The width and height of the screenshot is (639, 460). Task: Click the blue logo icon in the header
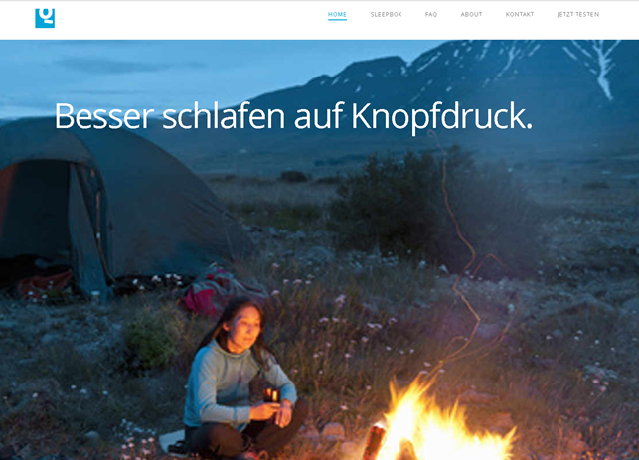45,18
